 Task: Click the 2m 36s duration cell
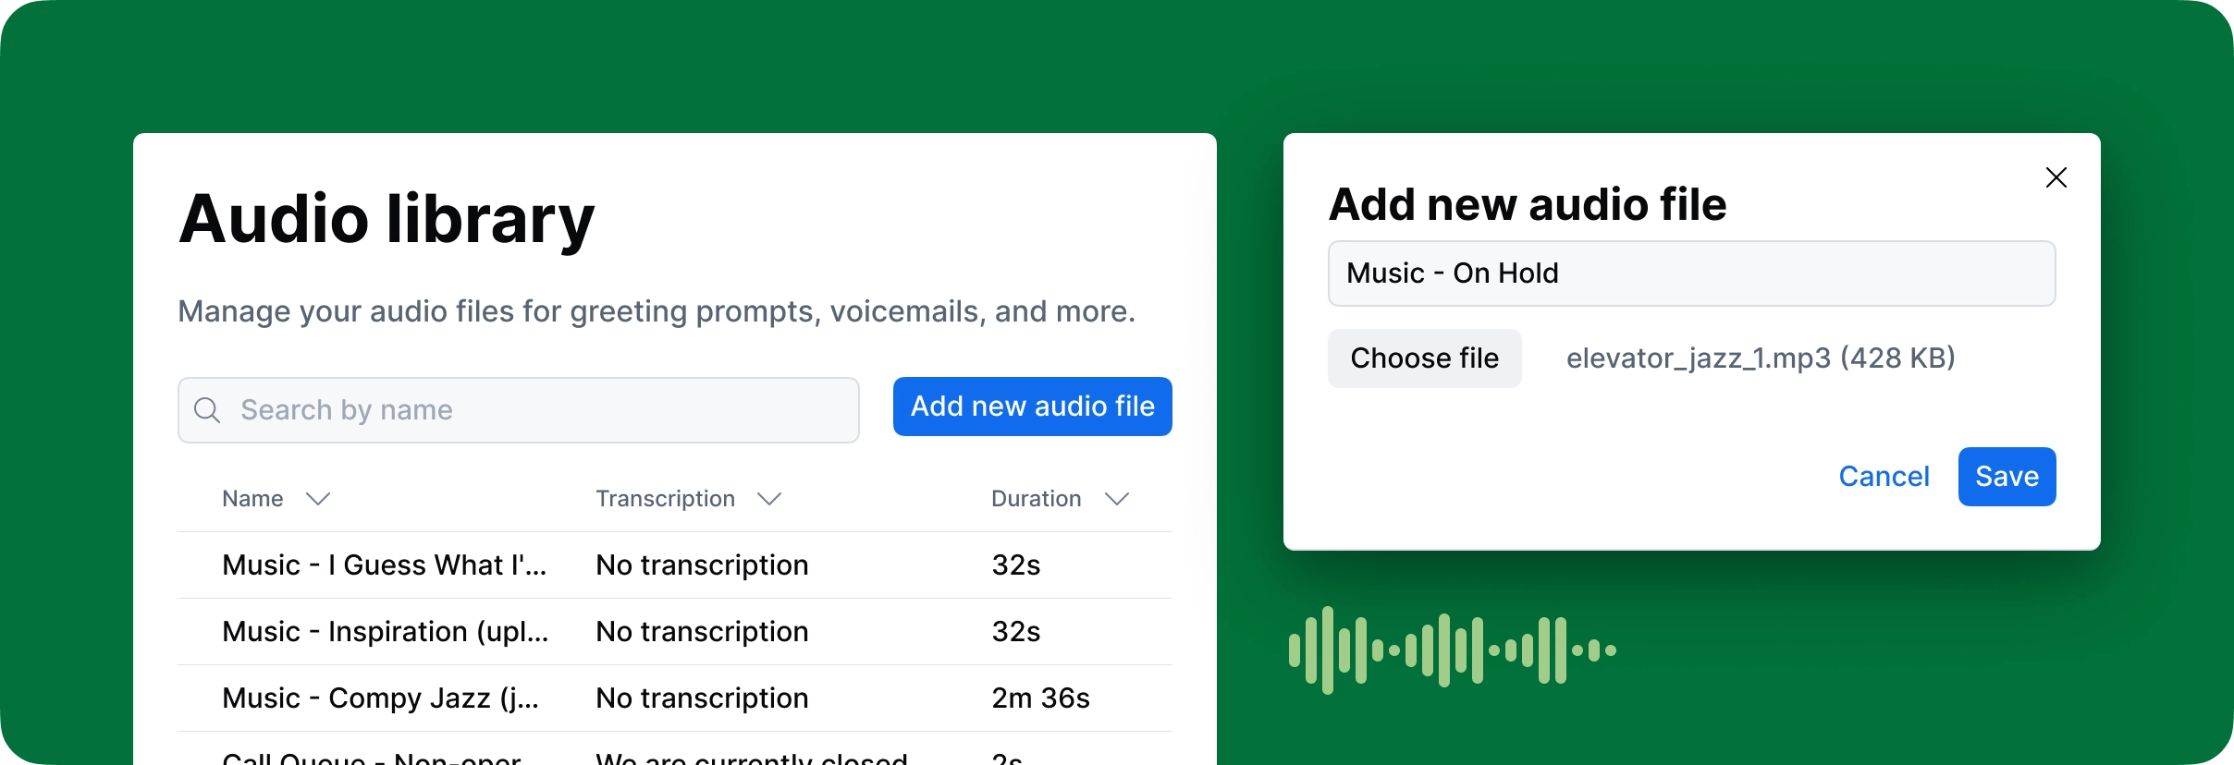[1040, 698]
